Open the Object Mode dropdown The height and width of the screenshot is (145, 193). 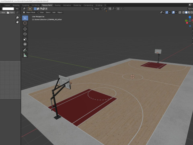(31, 12)
